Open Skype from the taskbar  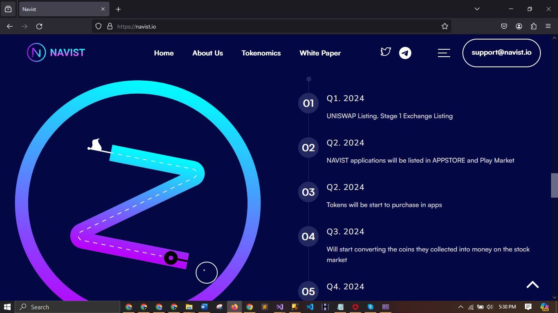point(371,307)
